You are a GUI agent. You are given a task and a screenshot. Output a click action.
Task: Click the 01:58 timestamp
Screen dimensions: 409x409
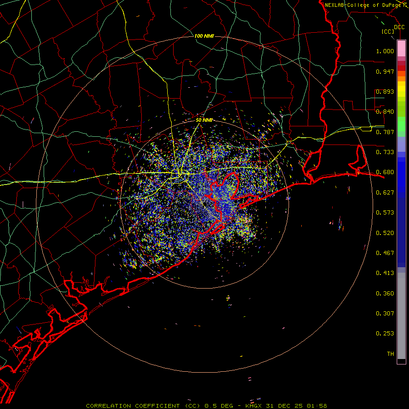point(317,406)
